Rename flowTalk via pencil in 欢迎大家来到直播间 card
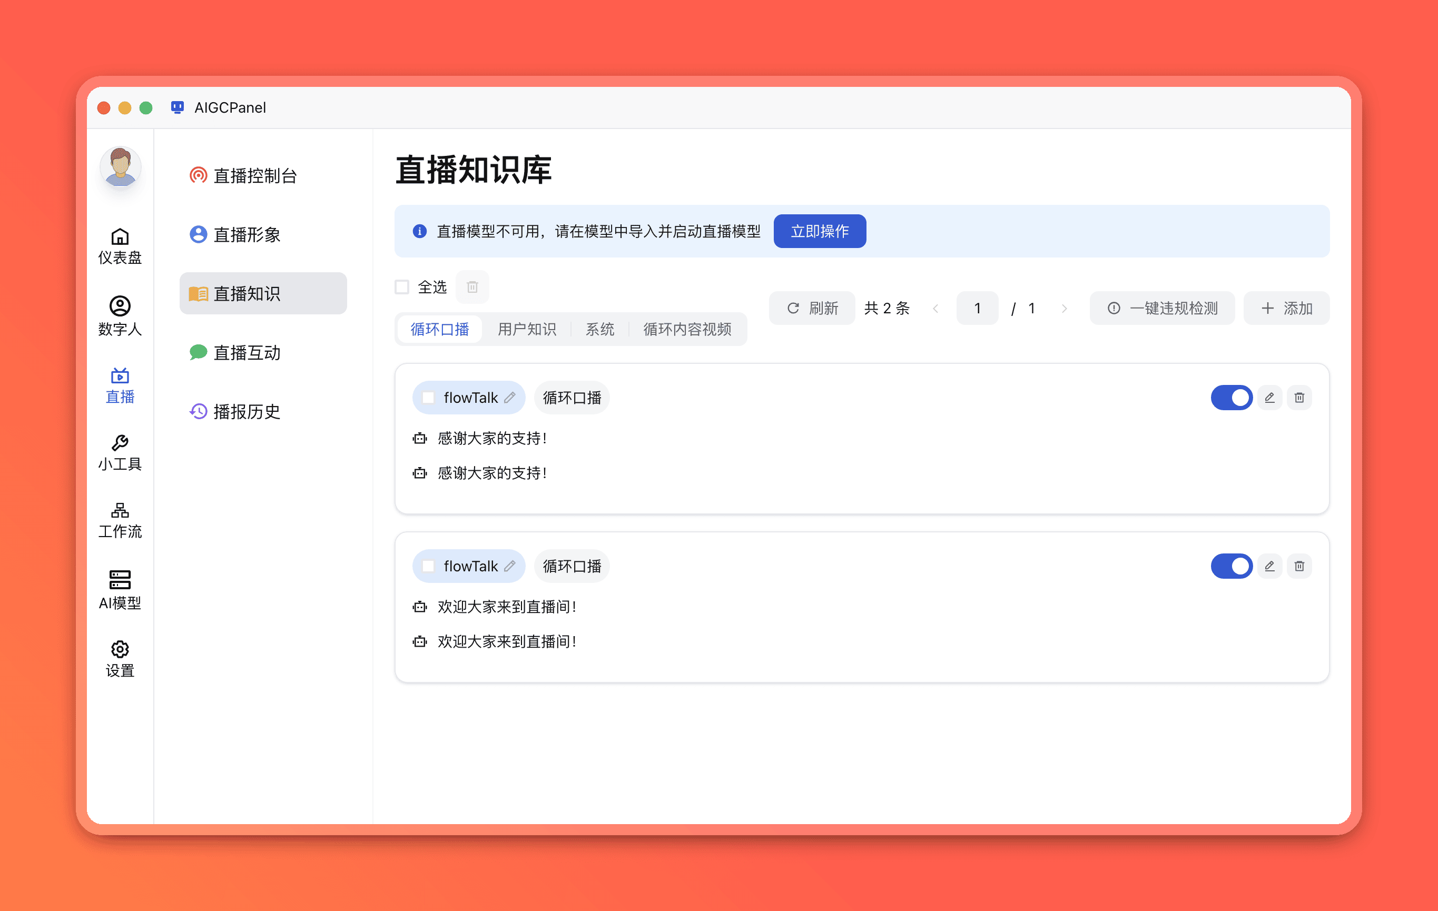Screen dimensions: 1438x911 (509, 566)
